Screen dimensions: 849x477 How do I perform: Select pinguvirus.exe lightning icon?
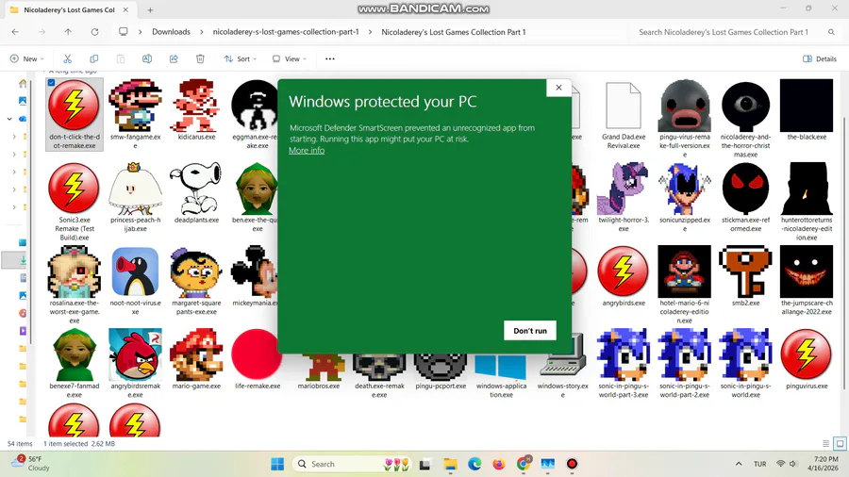[807, 354]
